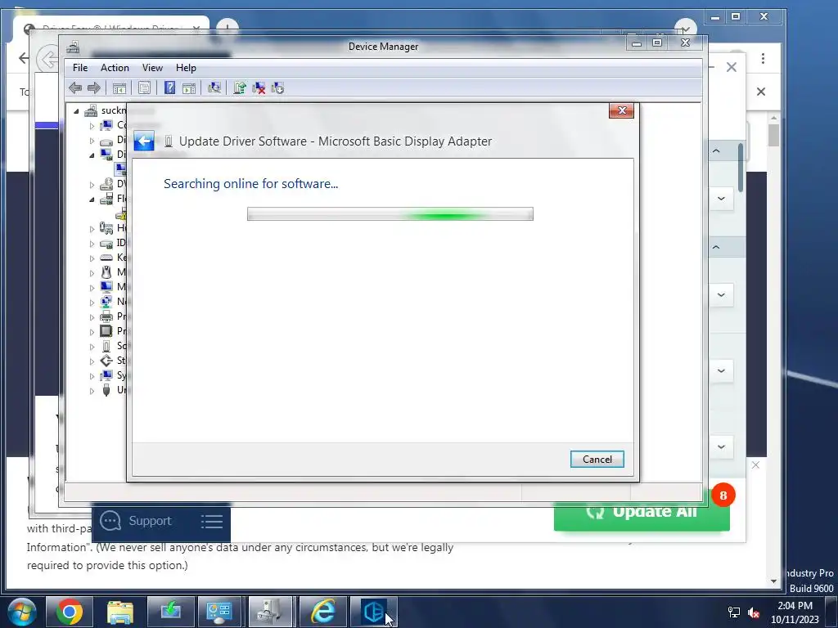Toggle the Show/Hide Console Tree toolbar icon
This screenshot has height=628, width=838.
click(x=119, y=88)
